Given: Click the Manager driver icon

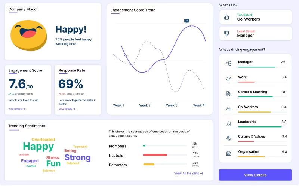Looking at the screenshot, I should tap(228, 63).
